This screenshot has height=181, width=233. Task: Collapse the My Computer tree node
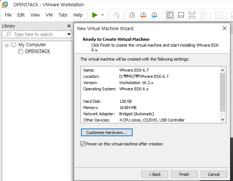click(7, 45)
